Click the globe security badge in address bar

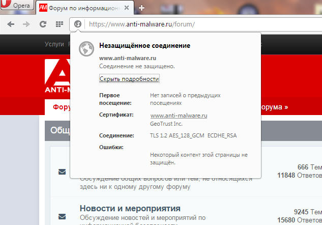tap(78, 24)
